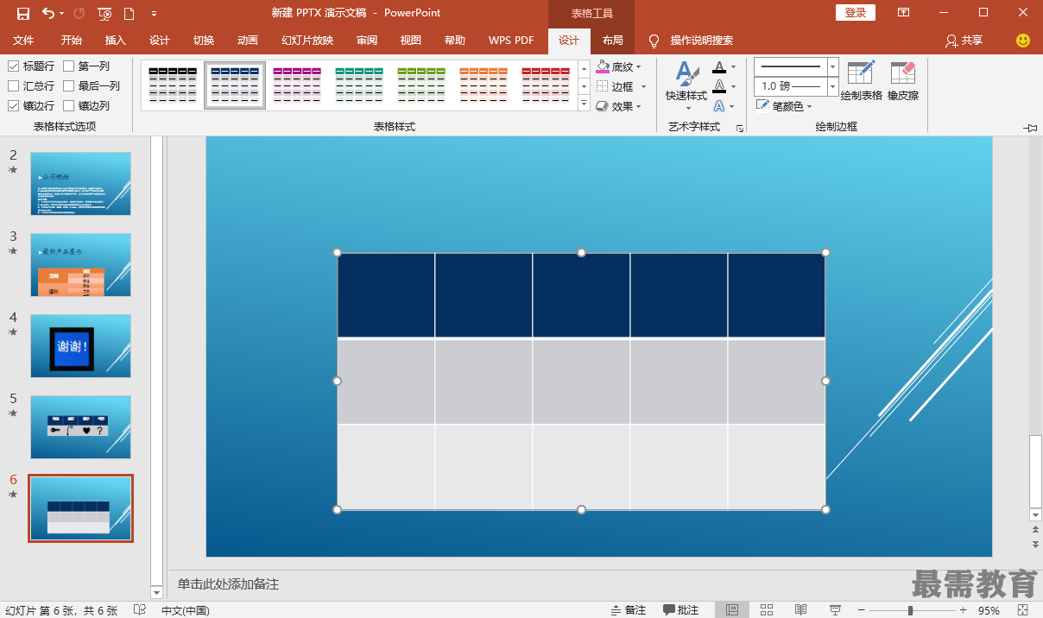Open the Shading (底纹) paint bucket
The width and height of the screenshot is (1043, 618).
[603, 66]
